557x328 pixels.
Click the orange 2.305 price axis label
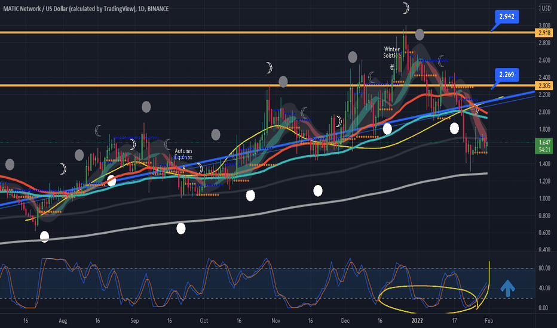(x=544, y=85)
